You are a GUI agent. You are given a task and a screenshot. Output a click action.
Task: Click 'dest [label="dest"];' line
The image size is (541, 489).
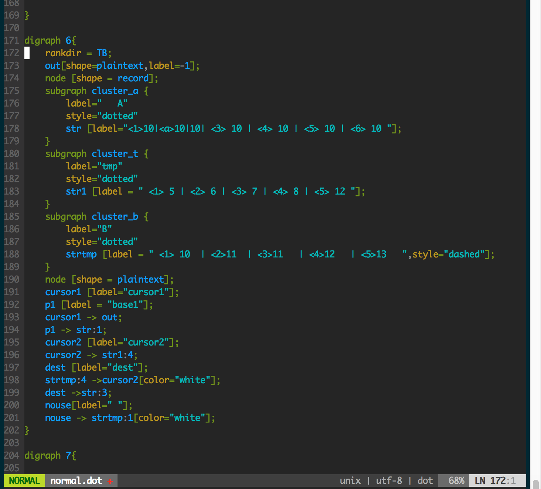click(96, 367)
